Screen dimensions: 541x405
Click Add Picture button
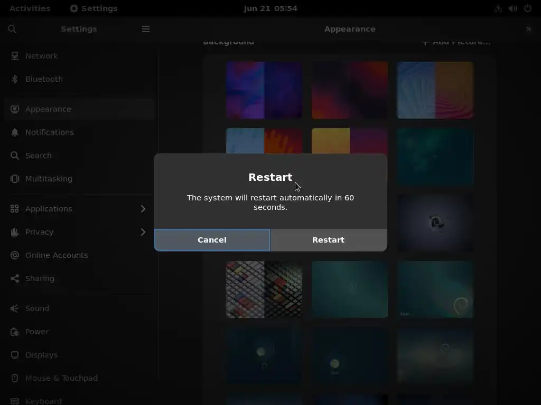click(456, 42)
